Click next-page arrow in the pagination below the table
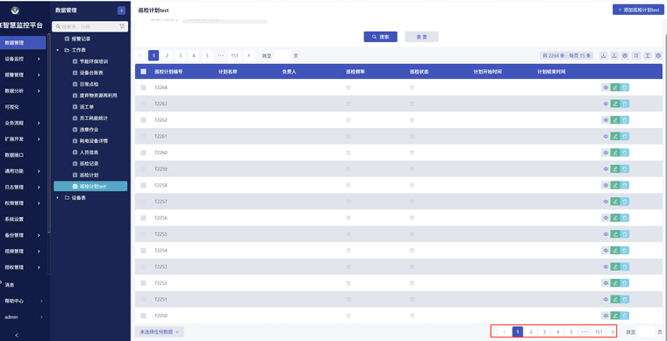 point(613,331)
